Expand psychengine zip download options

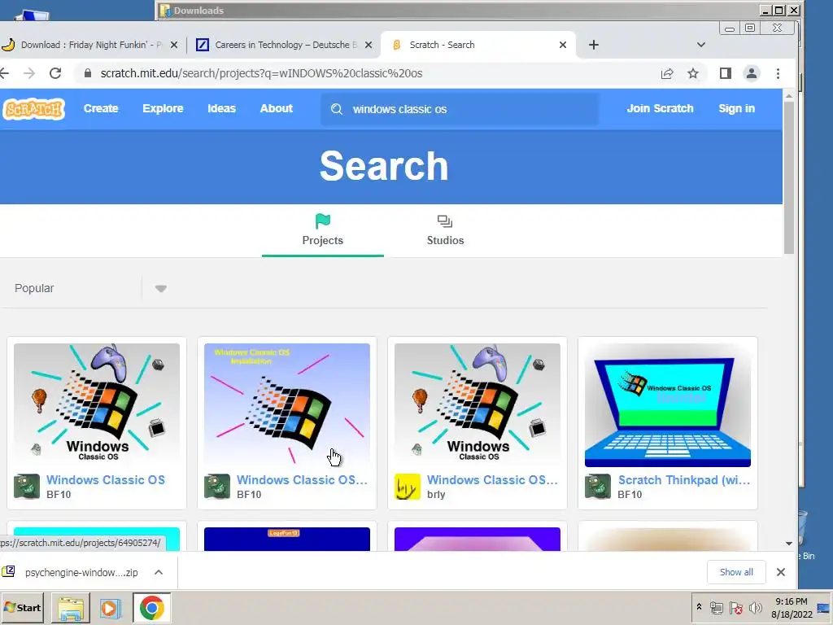(x=159, y=572)
